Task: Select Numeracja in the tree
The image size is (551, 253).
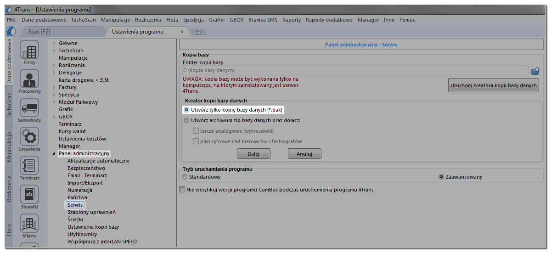Action: pos(80,190)
